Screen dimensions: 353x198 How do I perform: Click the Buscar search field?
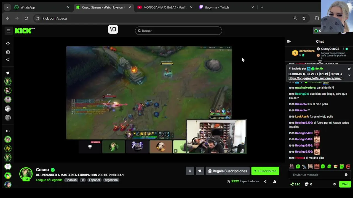pos(178,31)
